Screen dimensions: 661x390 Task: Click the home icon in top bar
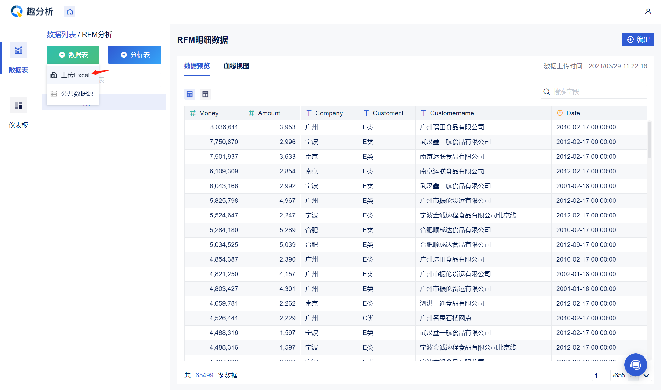point(70,12)
